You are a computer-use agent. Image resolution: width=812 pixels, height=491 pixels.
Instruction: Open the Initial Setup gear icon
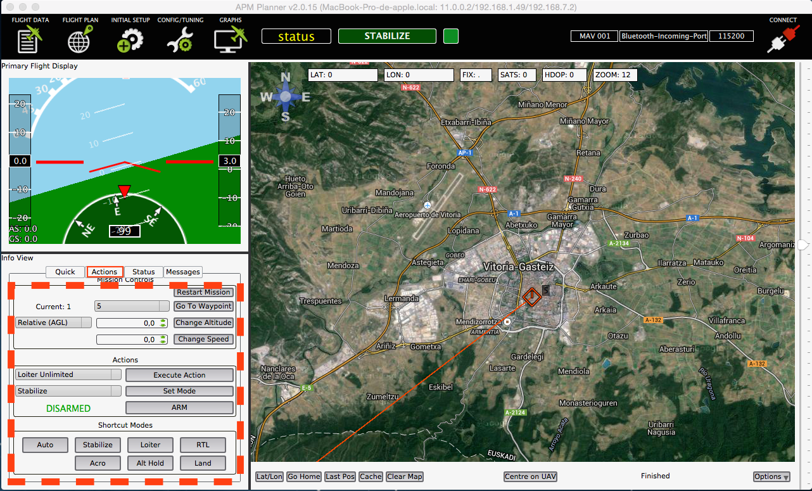[130, 40]
